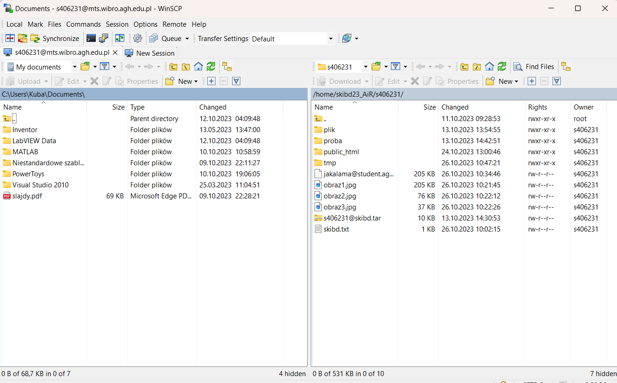Click the Synchronize Browsing icon
The height and width of the screenshot is (383, 617).
[120, 39]
